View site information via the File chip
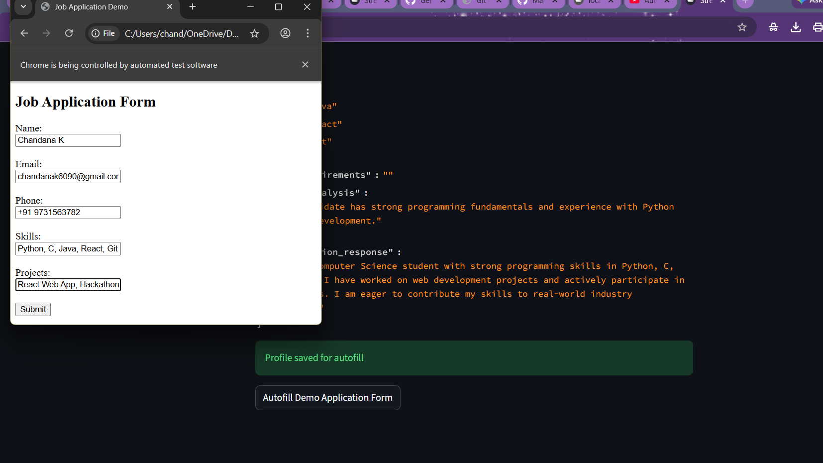Screen dimensions: 823x463 pyautogui.click(x=103, y=33)
